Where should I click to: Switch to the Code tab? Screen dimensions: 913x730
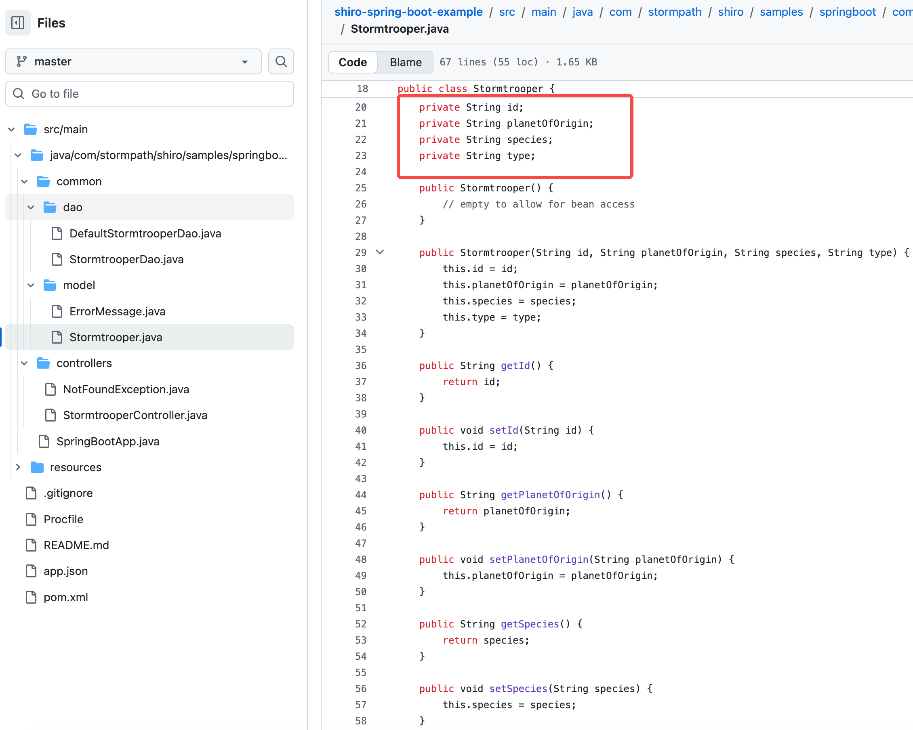point(352,62)
